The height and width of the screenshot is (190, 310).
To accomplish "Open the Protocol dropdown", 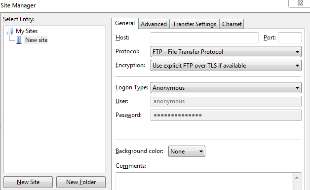I will point(226,52).
